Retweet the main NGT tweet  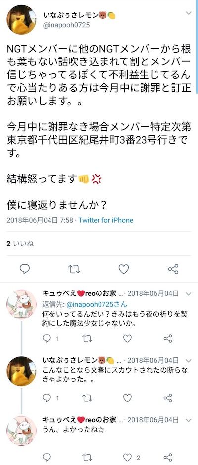[74, 269]
